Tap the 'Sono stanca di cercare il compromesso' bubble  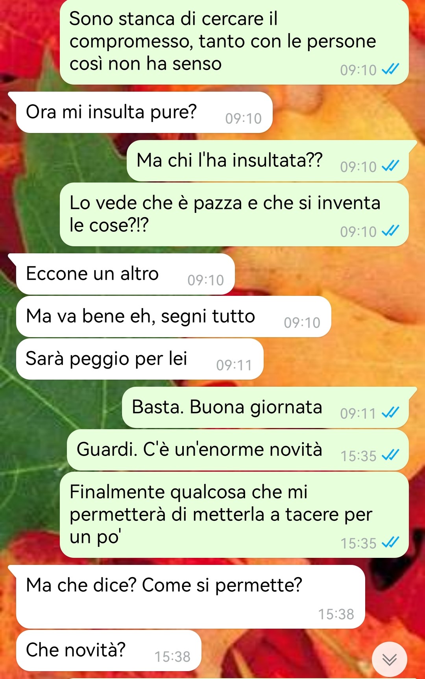235,42
